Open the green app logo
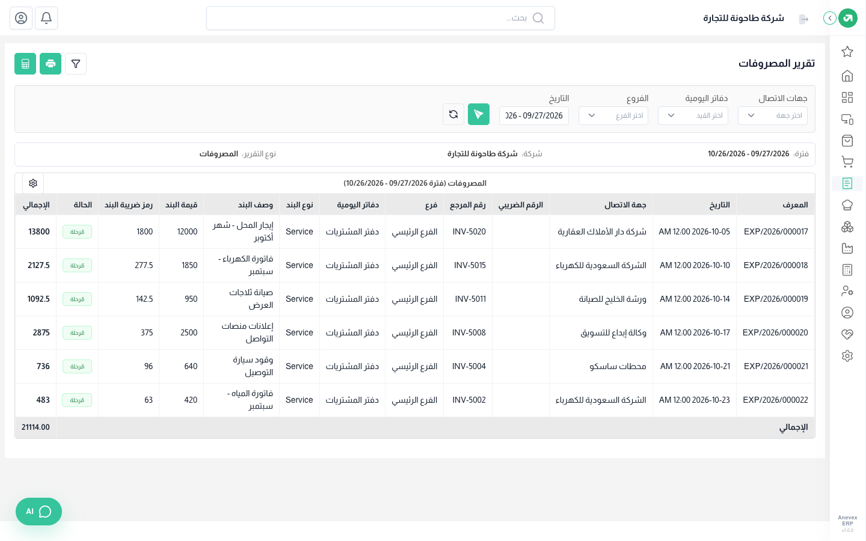The width and height of the screenshot is (866, 541). click(x=848, y=18)
